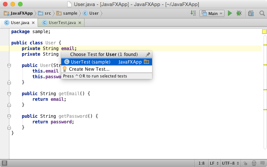Switch to the User.java tab

point(19,23)
